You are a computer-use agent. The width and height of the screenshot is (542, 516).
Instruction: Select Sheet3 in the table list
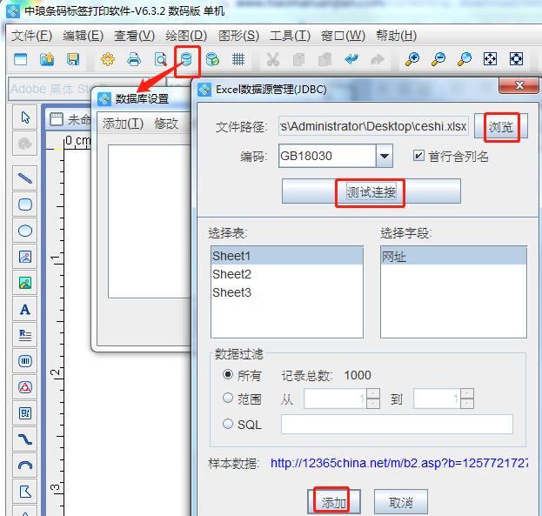tap(287, 292)
